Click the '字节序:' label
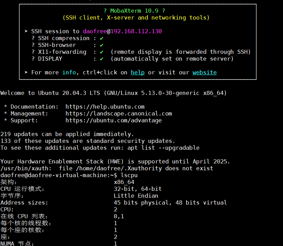This screenshot has width=283, height=246. (x=12, y=196)
